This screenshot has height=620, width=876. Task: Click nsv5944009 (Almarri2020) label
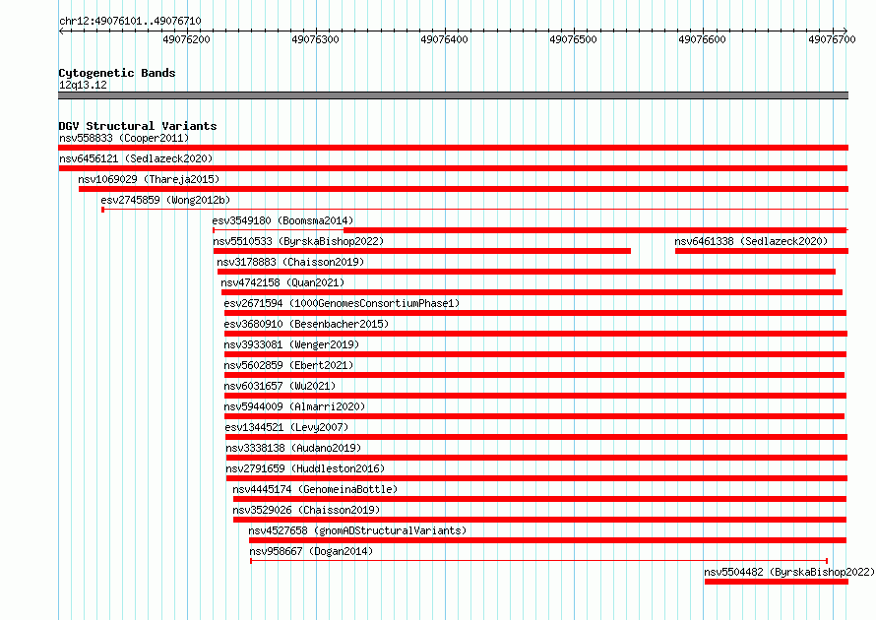[x=294, y=406]
